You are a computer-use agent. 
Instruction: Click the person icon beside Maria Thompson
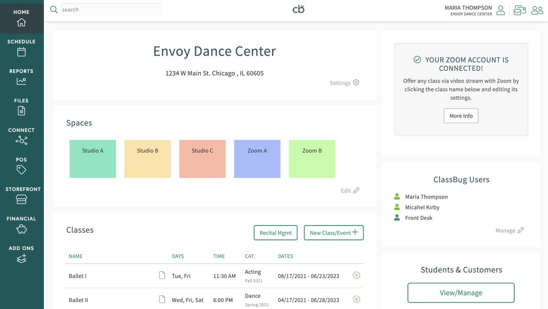[x=397, y=197]
